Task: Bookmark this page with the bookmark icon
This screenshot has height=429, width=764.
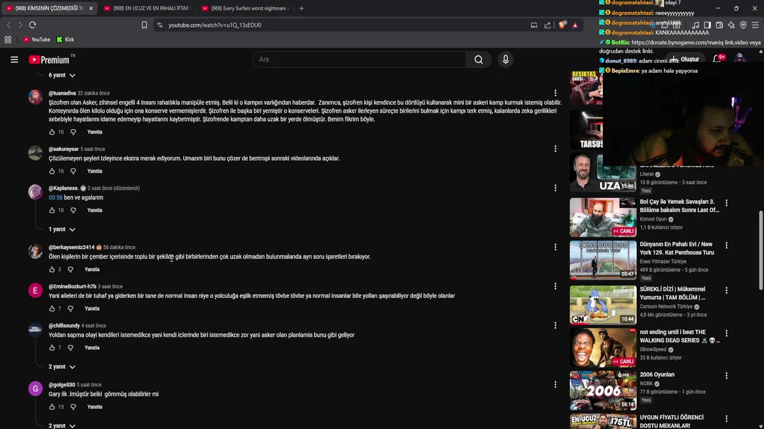Action: coord(144,25)
